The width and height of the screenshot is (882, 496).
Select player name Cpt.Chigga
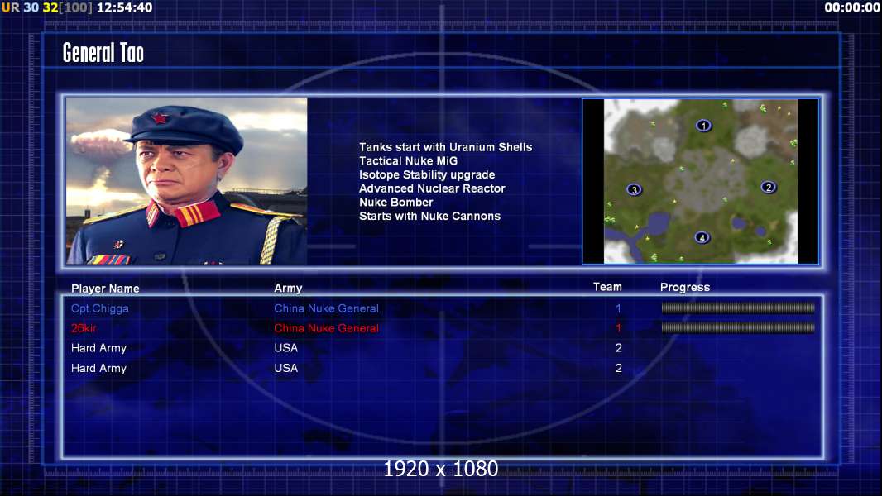coord(99,308)
